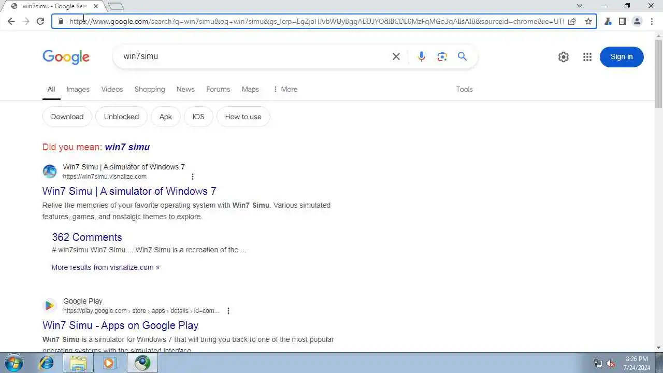Open Windows Explorer folder in taskbar
The image size is (663, 373).
78,363
